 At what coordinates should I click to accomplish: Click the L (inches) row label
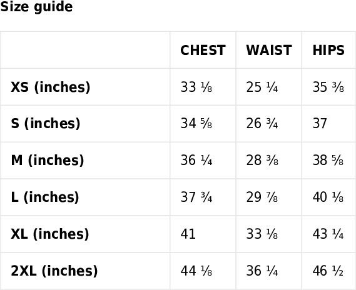tap(44, 197)
